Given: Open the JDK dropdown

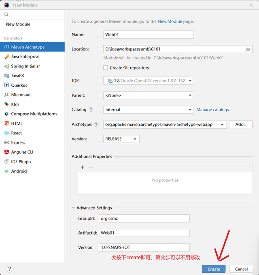Looking at the screenshot, I should click(x=149, y=81).
